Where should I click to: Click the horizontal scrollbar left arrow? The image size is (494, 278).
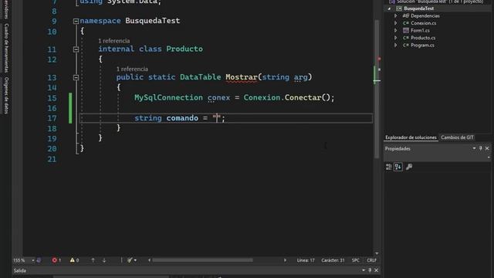[x=149, y=260]
